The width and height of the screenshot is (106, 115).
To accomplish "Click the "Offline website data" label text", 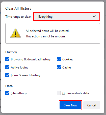I will (75, 93).
